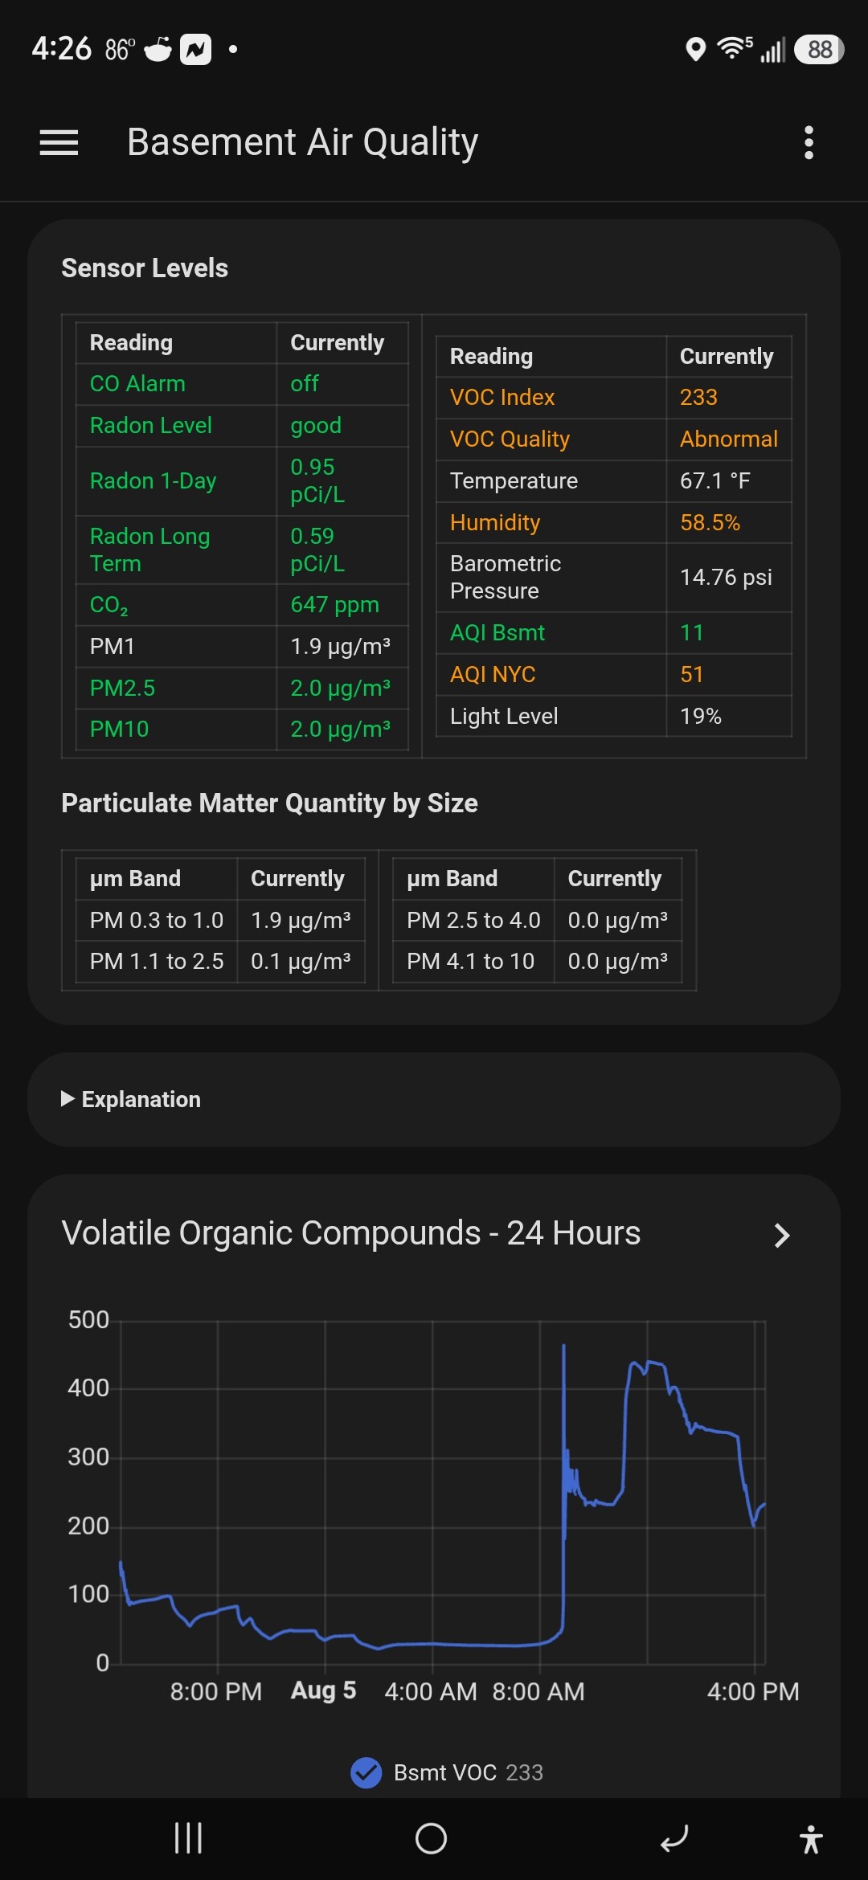Screen dimensions: 868x1880
Task: Tap the 19% light level value
Action: 700,717
